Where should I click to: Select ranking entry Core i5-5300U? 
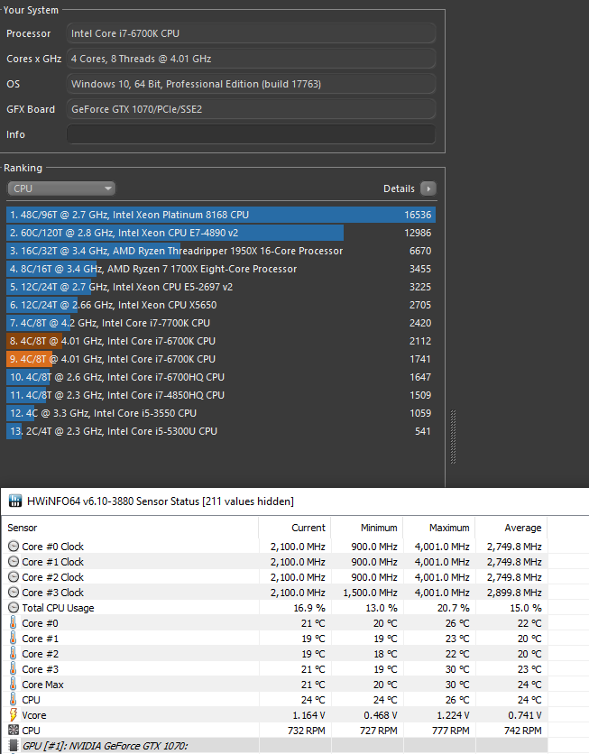point(221,431)
